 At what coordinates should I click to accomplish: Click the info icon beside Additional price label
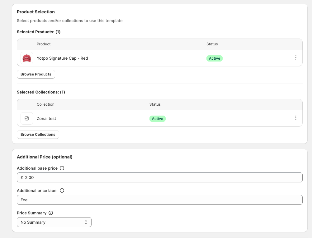[62, 190]
